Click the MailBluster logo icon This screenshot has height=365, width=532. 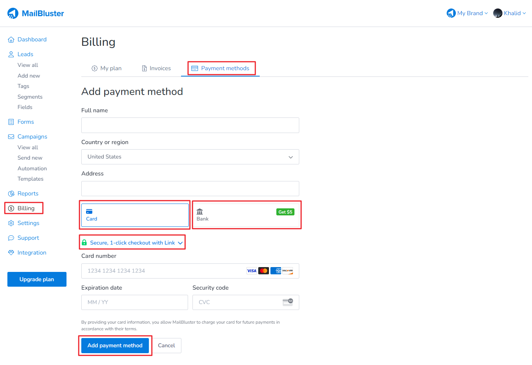(13, 13)
